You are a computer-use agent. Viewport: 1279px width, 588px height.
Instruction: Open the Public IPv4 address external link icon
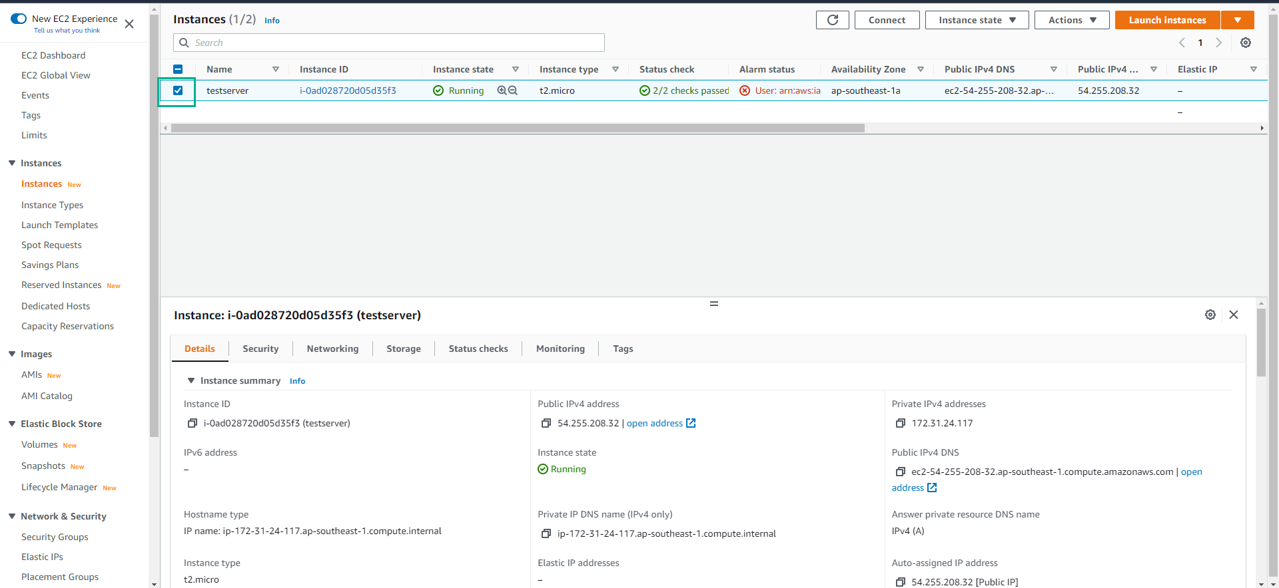[691, 423]
